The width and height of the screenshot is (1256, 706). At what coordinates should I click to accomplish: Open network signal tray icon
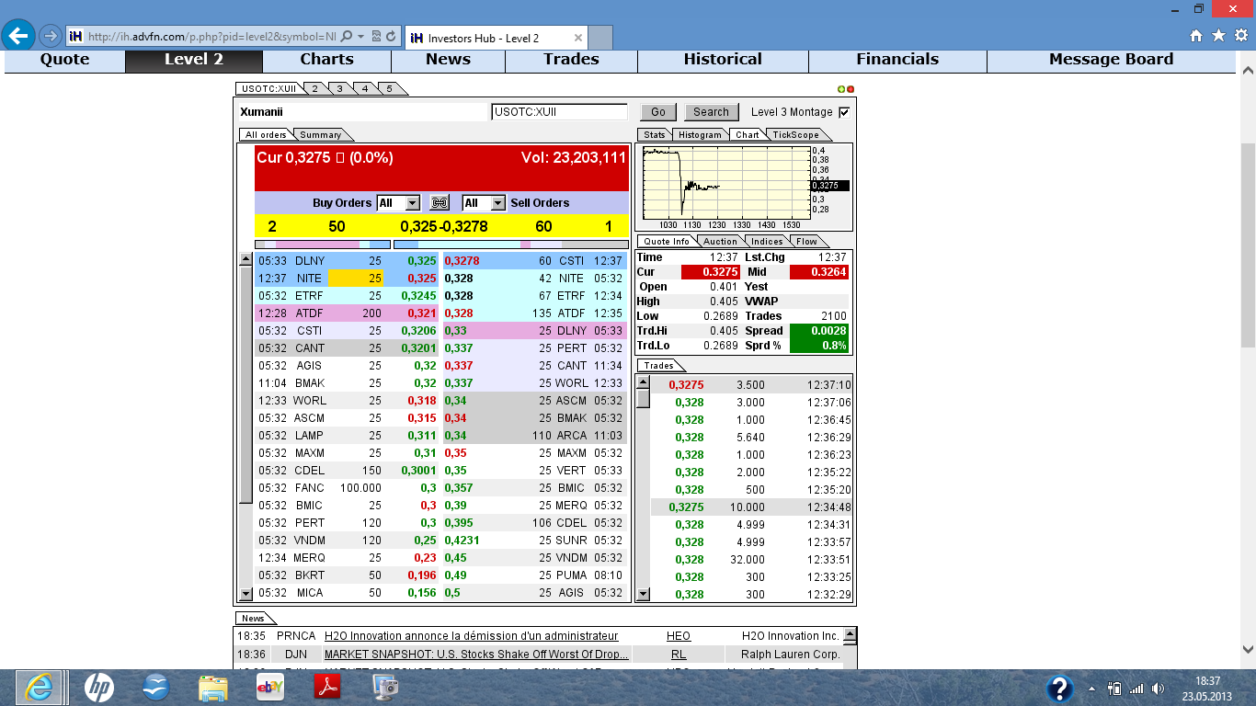click(1136, 689)
